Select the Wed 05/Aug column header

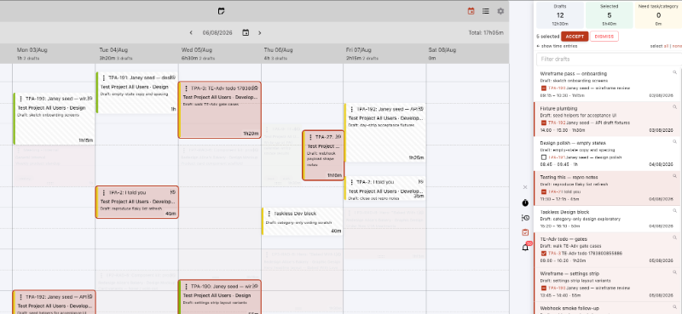pos(220,53)
